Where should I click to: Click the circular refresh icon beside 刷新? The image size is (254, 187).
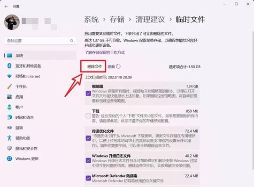click(x=118, y=66)
